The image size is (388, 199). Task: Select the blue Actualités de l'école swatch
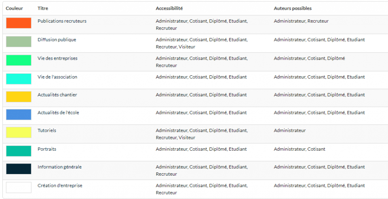pyautogui.click(x=19, y=114)
